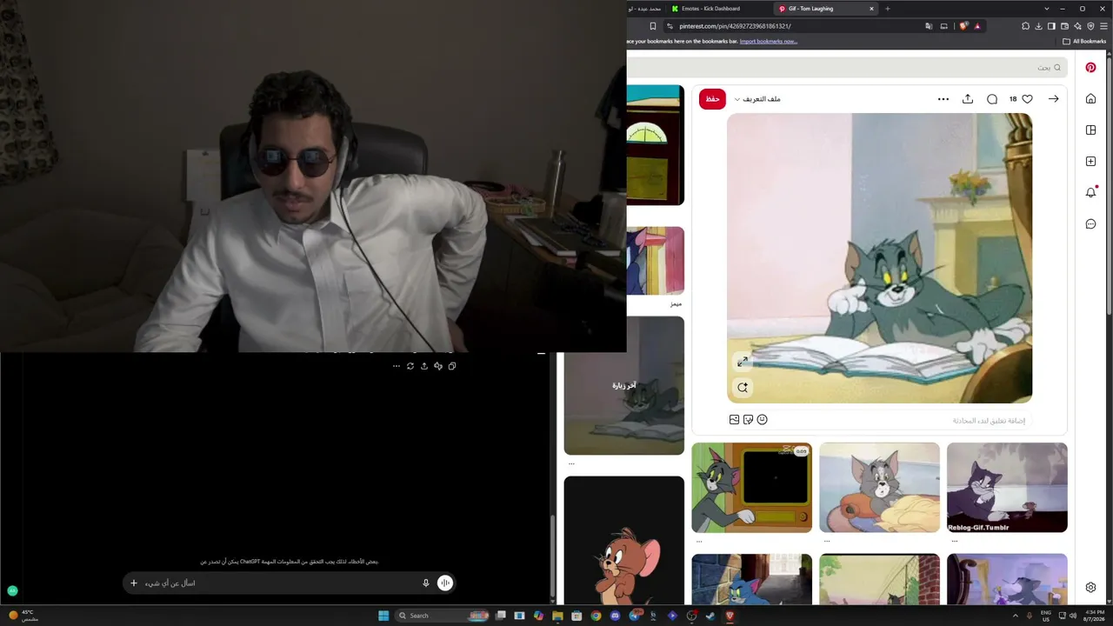The height and width of the screenshot is (626, 1113).
Task: Close the Gif - Tom Laughing tab
Action: point(871,9)
